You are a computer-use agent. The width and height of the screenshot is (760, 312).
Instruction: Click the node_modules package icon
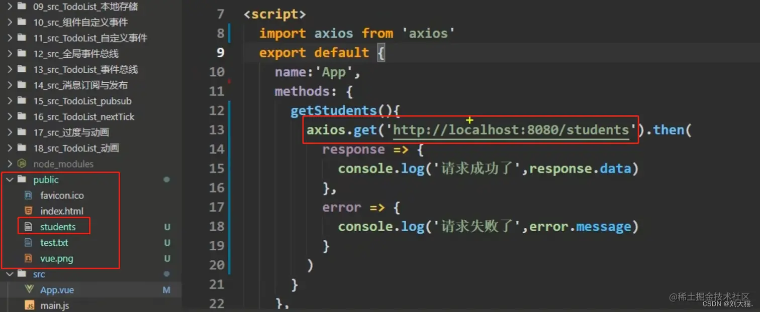click(x=22, y=164)
